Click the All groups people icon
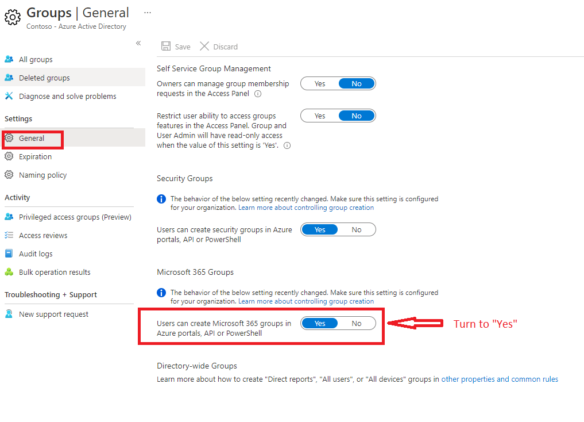Viewport: 584px width, 422px height. point(9,59)
